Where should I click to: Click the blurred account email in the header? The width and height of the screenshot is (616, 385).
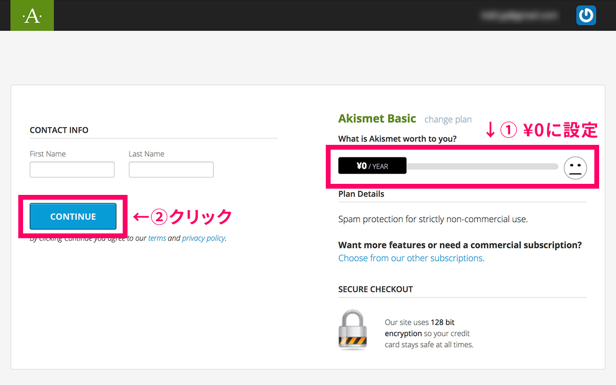pos(520,16)
